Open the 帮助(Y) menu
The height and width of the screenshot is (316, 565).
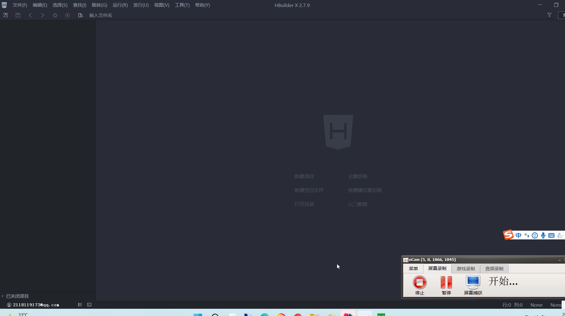pos(202,5)
